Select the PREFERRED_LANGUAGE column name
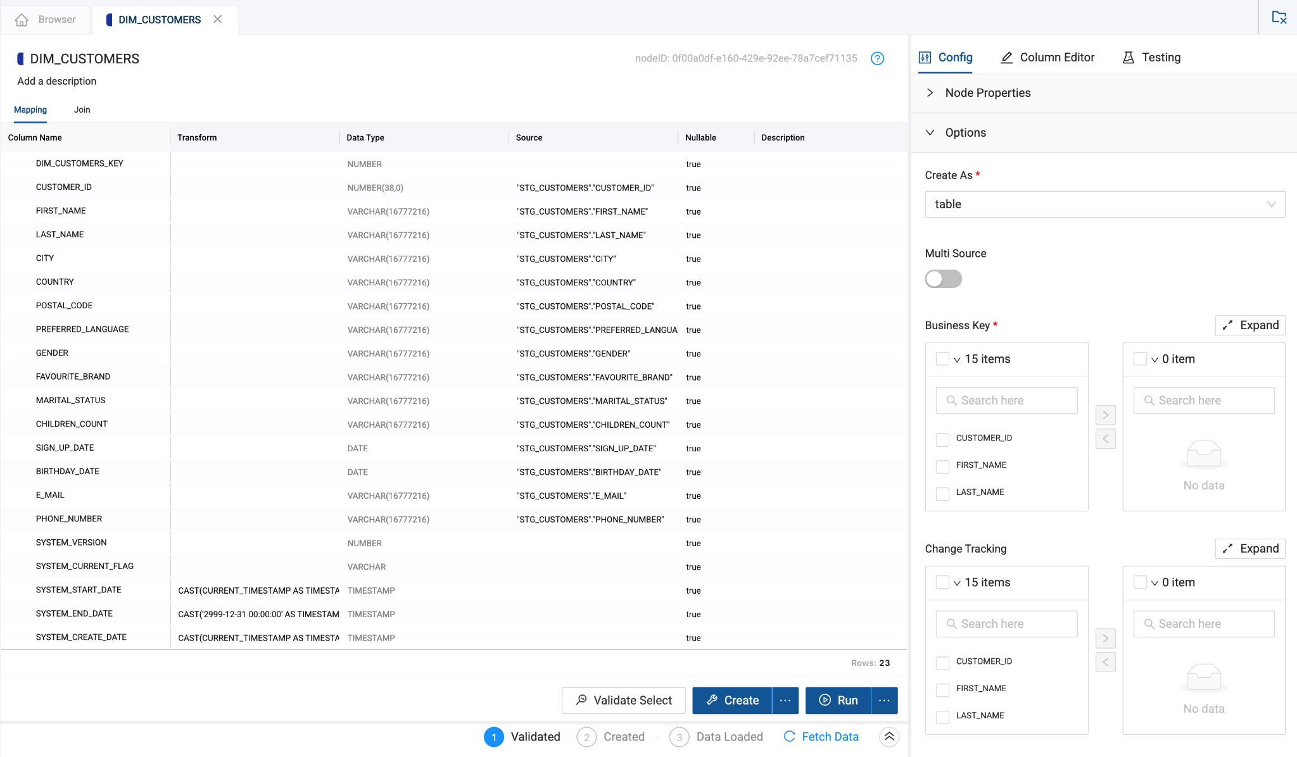Viewport: 1297px width, 757px height. click(82, 329)
